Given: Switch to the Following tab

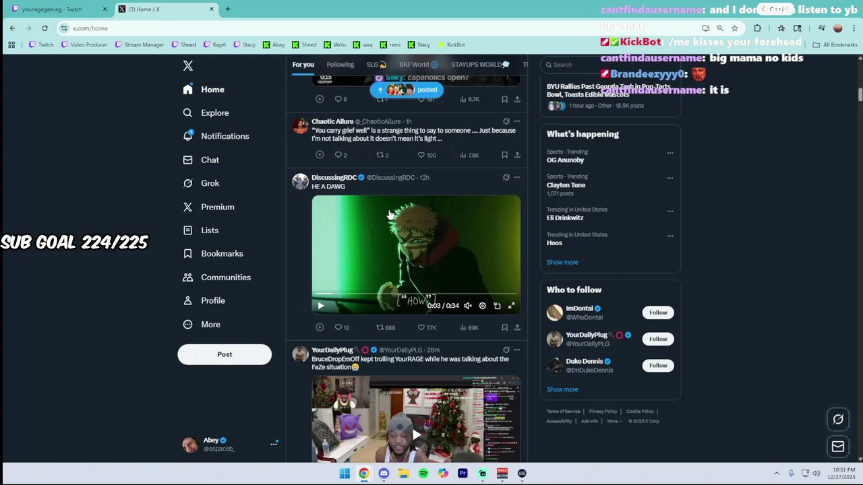Looking at the screenshot, I should tap(340, 65).
